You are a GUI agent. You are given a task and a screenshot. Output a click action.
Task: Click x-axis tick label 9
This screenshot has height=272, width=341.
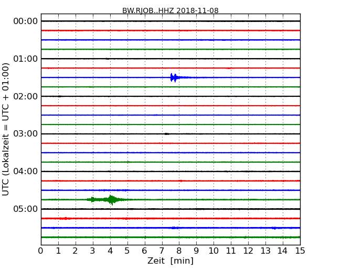196,251
